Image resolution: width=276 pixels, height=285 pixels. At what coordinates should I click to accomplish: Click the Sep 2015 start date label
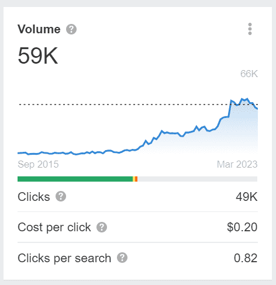pyautogui.click(x=38, y=164)
